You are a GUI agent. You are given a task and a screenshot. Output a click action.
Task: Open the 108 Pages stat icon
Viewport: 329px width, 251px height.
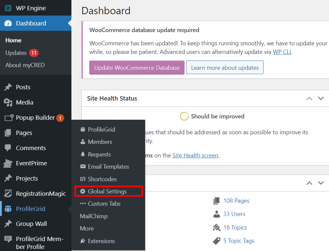click(x=217, y=200)
